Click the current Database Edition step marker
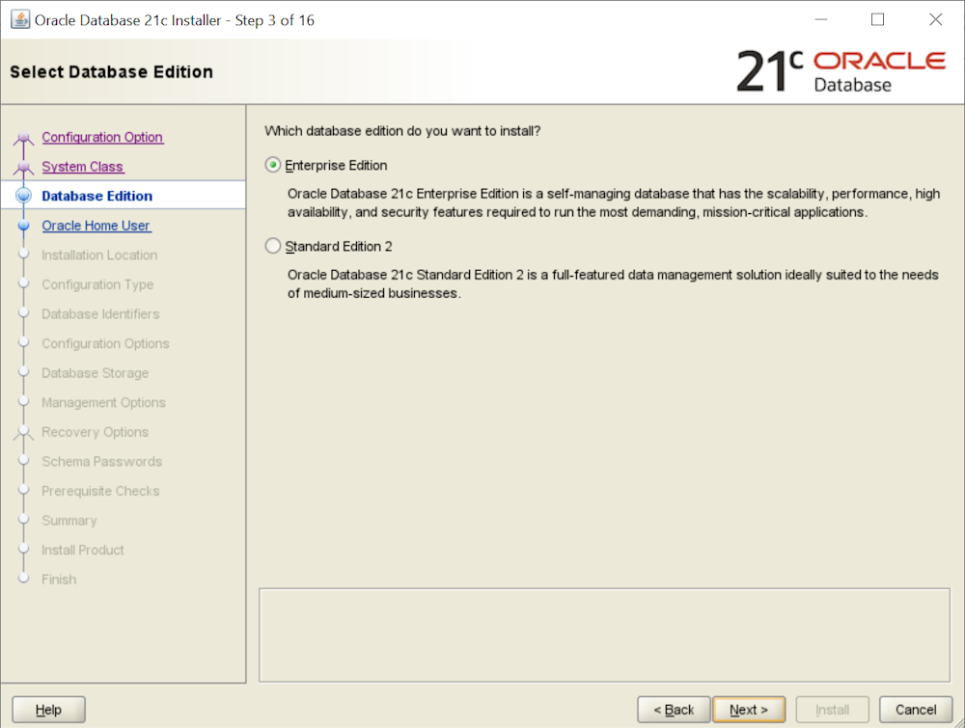This screenshot has height=728, width=965. 24,196
